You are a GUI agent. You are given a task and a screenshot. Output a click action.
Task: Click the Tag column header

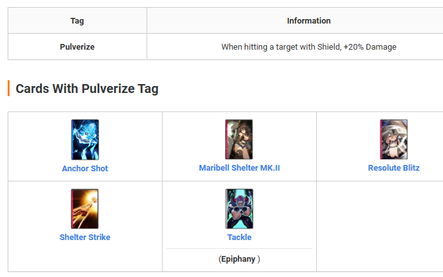coord(77,20)
